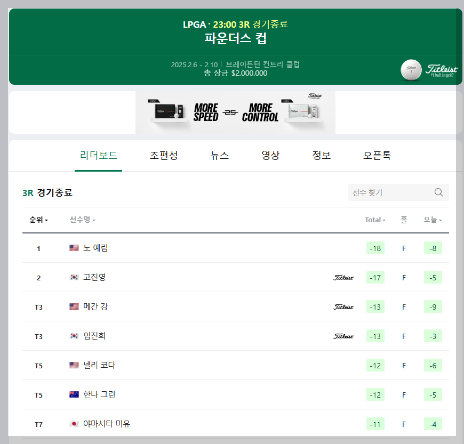
Task: Click the -17 total score of 고진영
Action: (375, 278)
